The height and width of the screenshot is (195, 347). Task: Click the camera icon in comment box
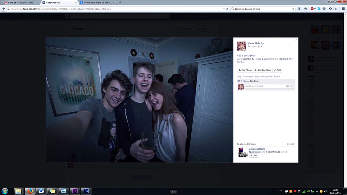click(287, 86)
